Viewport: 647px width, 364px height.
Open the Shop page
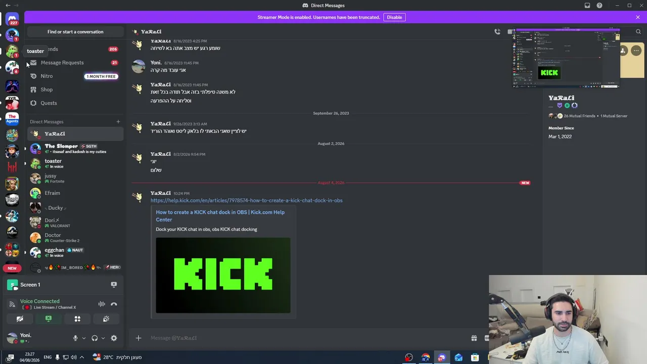coord(75,89)
